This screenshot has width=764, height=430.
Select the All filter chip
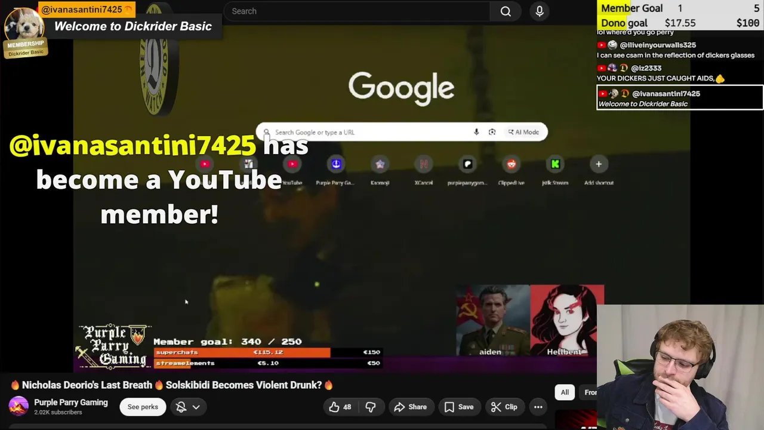pos(565,392)
